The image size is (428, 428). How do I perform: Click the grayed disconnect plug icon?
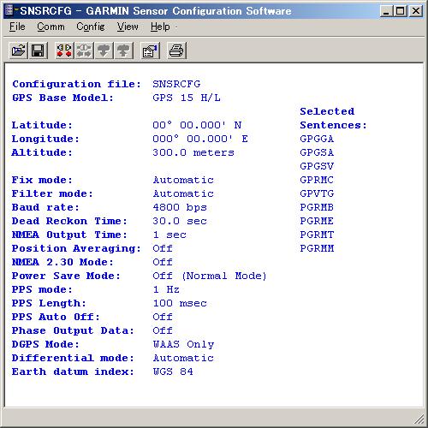point(84,51)
